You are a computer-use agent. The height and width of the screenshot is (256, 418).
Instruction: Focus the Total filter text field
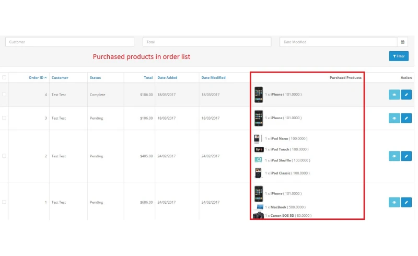pos(207,42)
